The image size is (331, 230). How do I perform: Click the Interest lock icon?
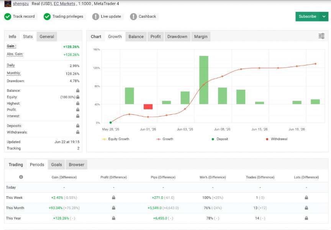(78, 116)
